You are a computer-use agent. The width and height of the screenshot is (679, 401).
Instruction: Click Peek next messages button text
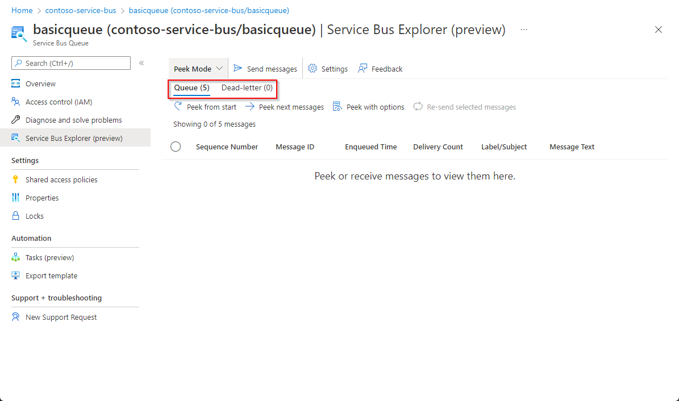pos(291,107)
